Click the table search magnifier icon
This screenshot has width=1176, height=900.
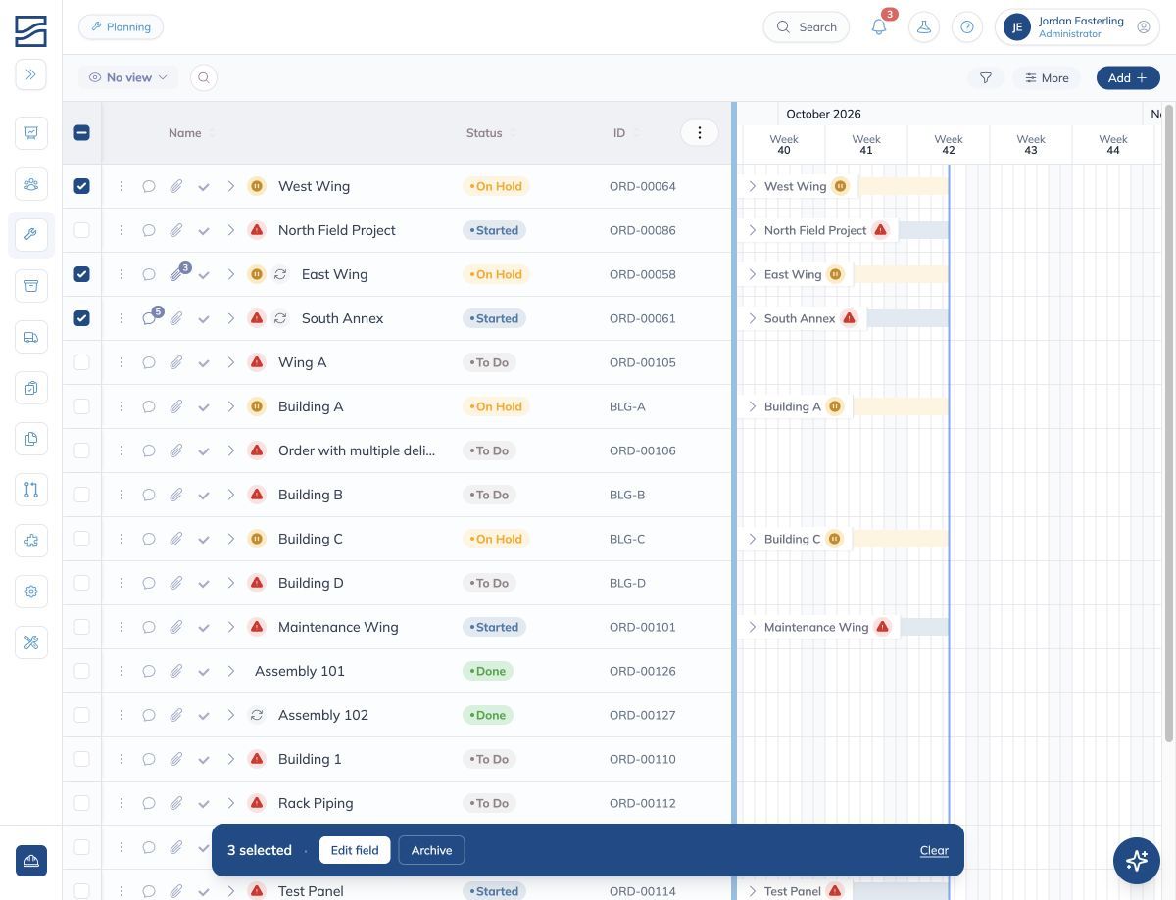point(203,77)
